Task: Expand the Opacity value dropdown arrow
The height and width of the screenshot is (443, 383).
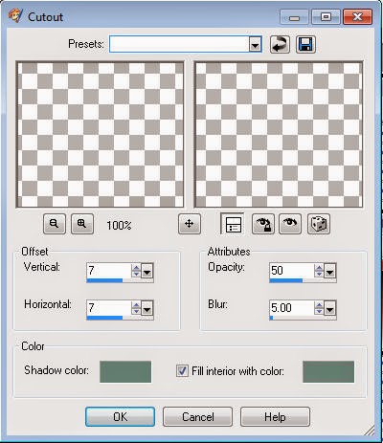Action: (329, 271)
